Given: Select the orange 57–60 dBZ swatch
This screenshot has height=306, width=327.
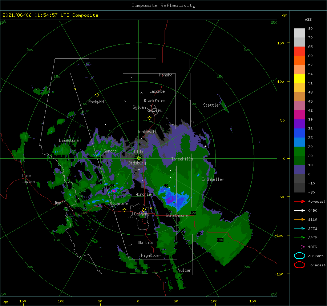Looking at the screenshot, I should [299, 60].
